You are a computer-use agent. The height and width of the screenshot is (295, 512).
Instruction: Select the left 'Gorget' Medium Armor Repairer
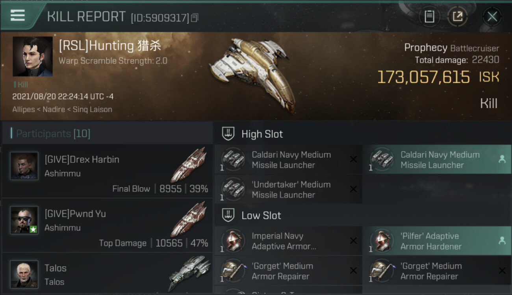pyautogui.click(x=288, y=271)
